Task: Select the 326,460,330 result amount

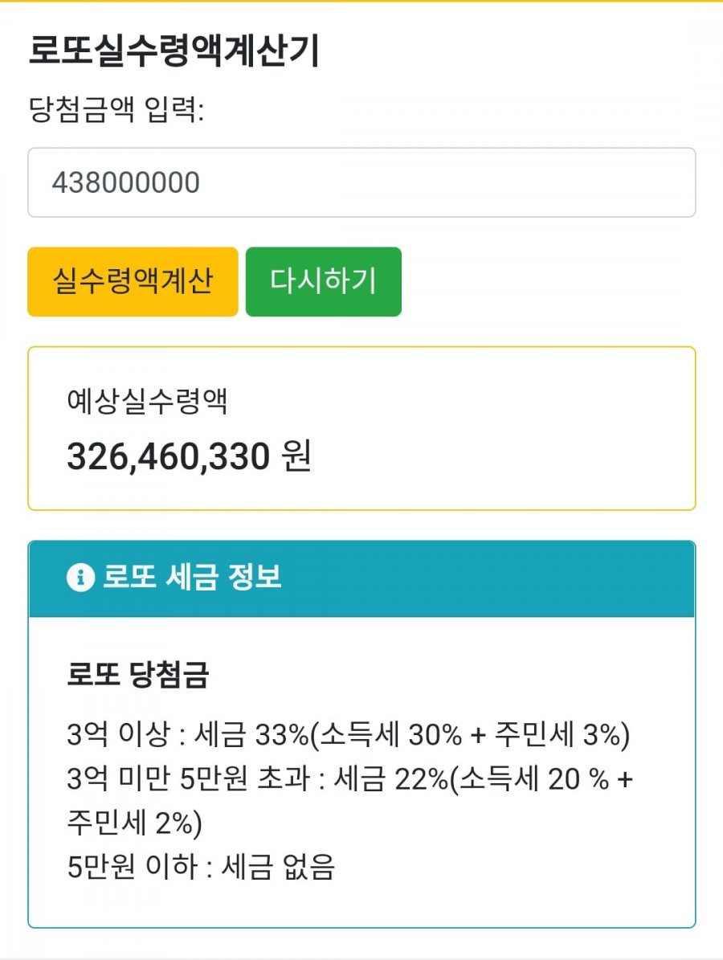Action: (167, 456)
